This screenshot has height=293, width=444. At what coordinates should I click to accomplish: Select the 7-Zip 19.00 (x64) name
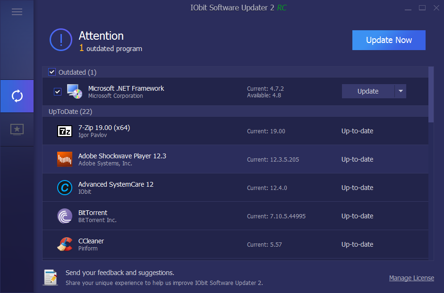point(104,128)
